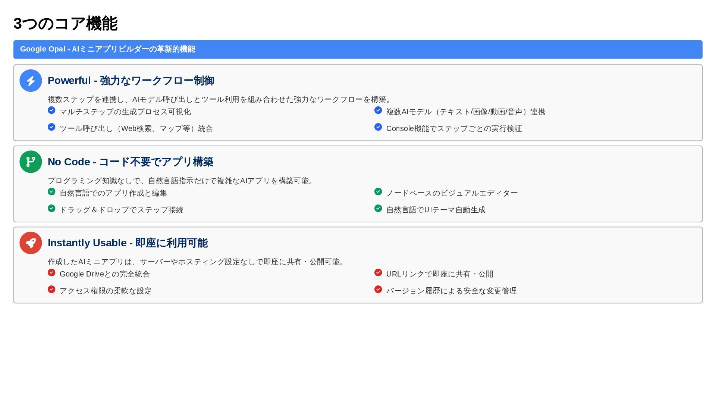Click text 複数AIモデル(テキスト/画像/動画/音声)連携
This screenshot has height=403, width=716.
coord(465,112)
